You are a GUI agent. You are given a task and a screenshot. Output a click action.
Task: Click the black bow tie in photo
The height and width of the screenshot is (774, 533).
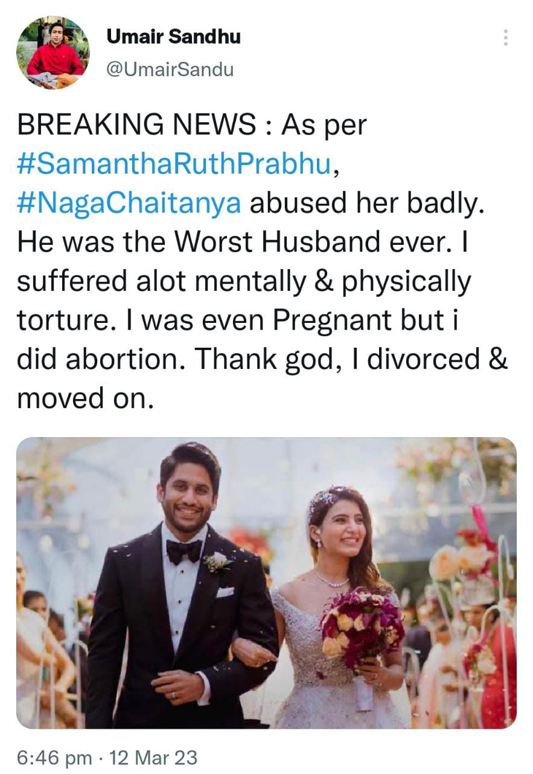pos(184,551)
